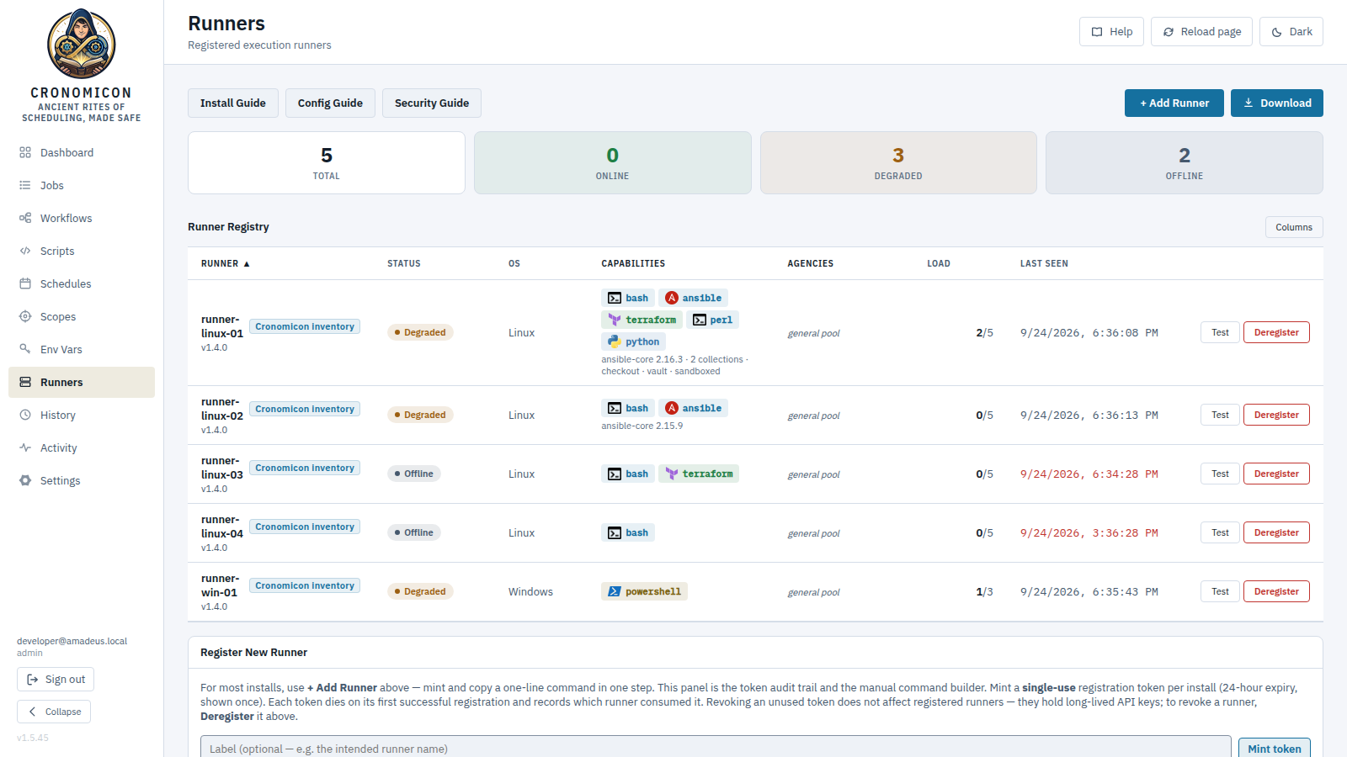Click the Settings gear icon
The image size is (1347, 757).
click(25, 480)
